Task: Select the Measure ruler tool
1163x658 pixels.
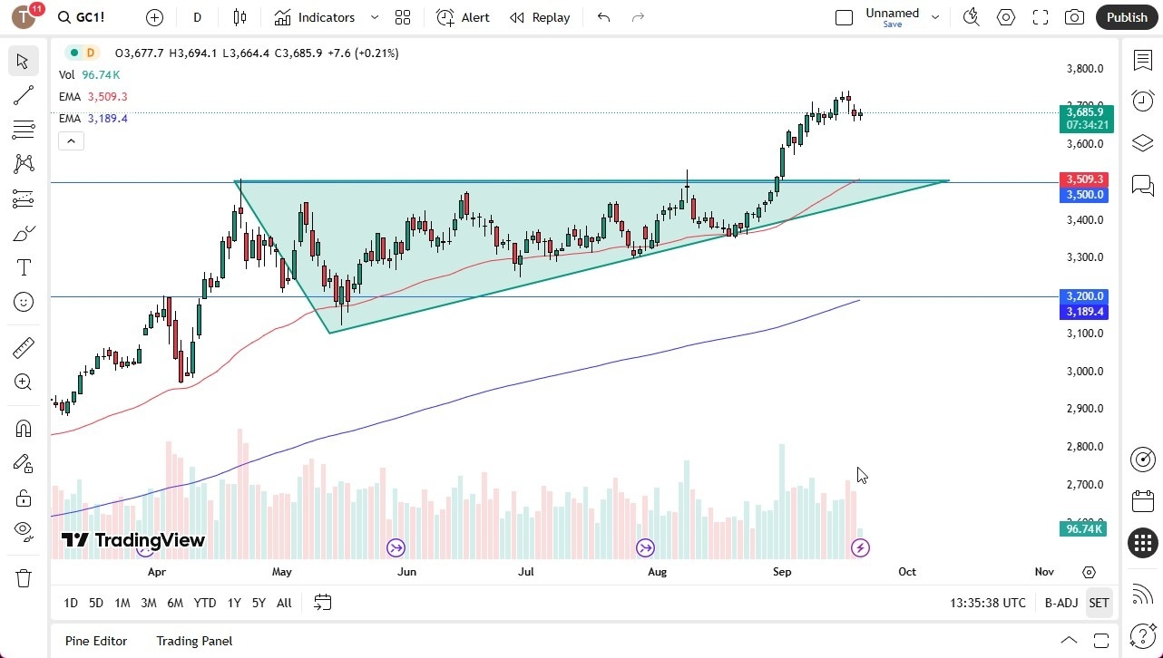Action: [x=23, y=347]
